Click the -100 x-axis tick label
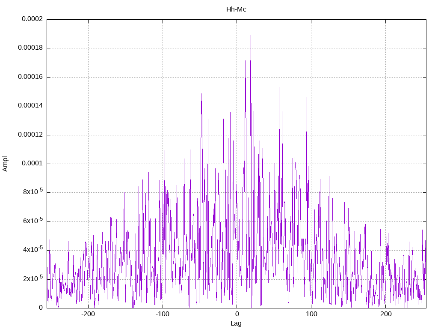This screenshot has width=438, height=329. [162, 314]
